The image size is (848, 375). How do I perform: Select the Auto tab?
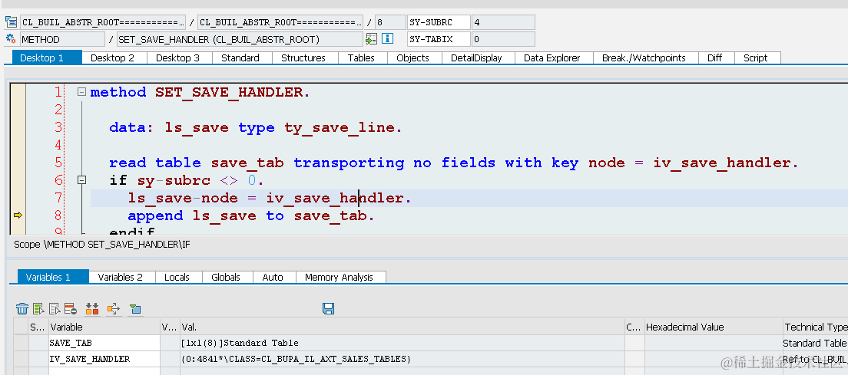(x=273, y=277)
